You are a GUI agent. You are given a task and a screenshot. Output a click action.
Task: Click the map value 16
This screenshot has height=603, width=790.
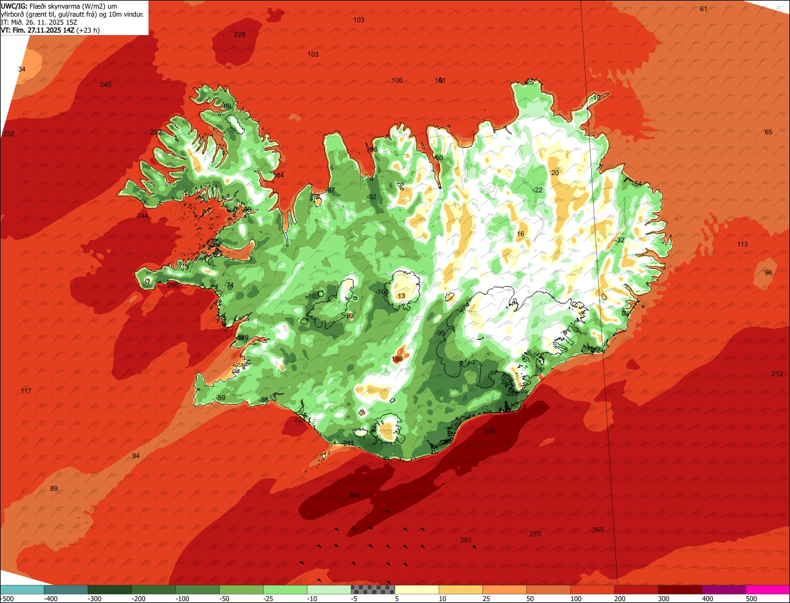click(x=520, y=234)
